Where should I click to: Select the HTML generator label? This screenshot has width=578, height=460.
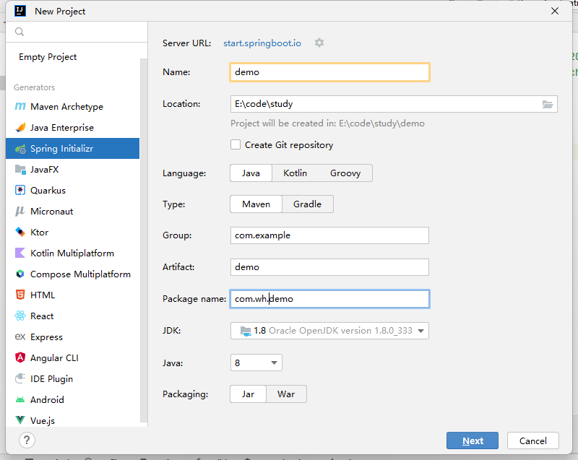pos(43,295)
